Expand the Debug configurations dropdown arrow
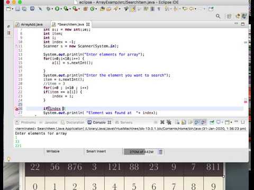The width and height of the screenshot is (254, 190). [52, 9]
